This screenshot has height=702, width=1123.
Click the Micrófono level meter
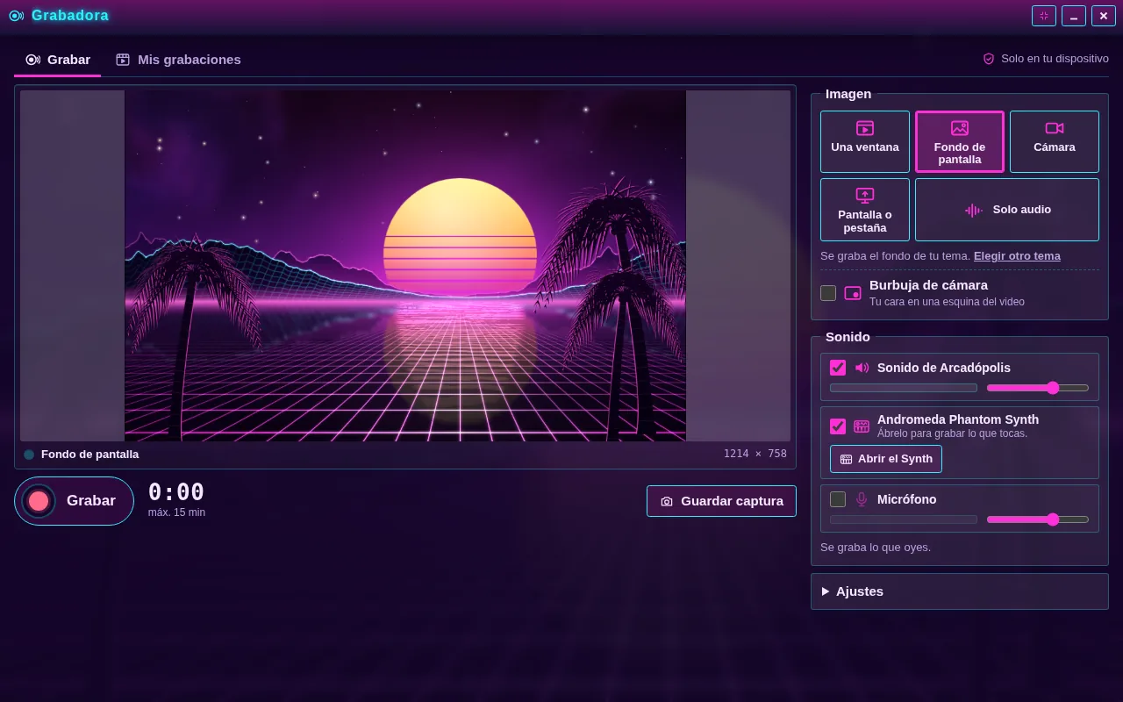(x=904, y=519)
